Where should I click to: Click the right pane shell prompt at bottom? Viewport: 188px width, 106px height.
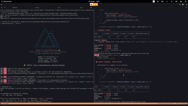tap(120, 102)
